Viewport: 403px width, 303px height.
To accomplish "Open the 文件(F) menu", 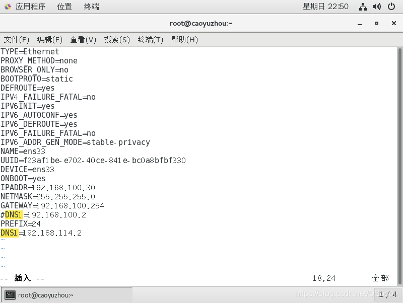I will click(16, 40).
